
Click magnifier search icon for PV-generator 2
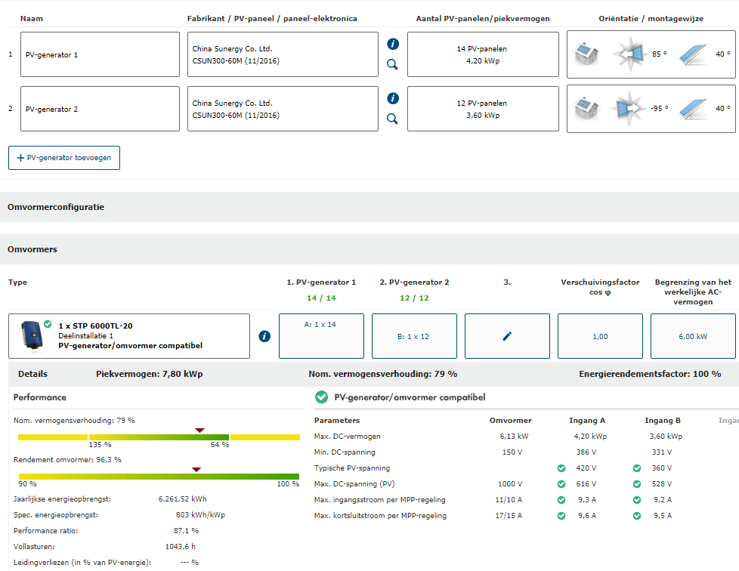(392, 119)
